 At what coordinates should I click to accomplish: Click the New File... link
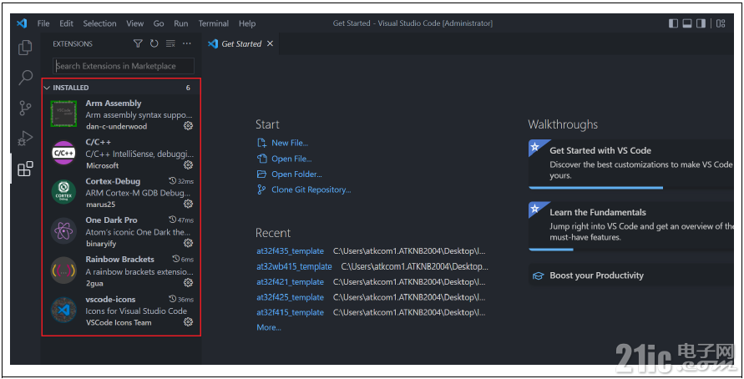pos(290,143)
